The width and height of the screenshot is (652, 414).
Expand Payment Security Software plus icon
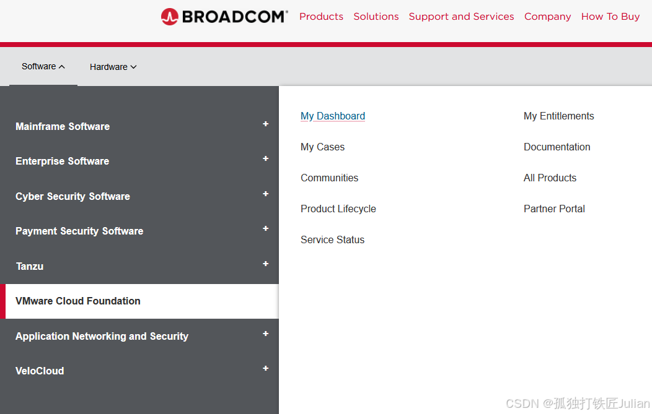[265, 228]
